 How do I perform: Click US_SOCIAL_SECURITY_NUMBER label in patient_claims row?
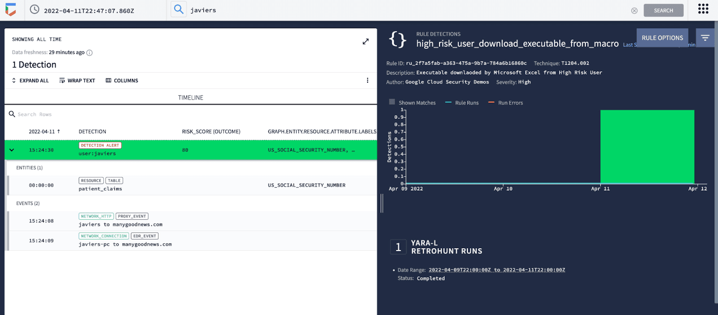click(306, 185)
